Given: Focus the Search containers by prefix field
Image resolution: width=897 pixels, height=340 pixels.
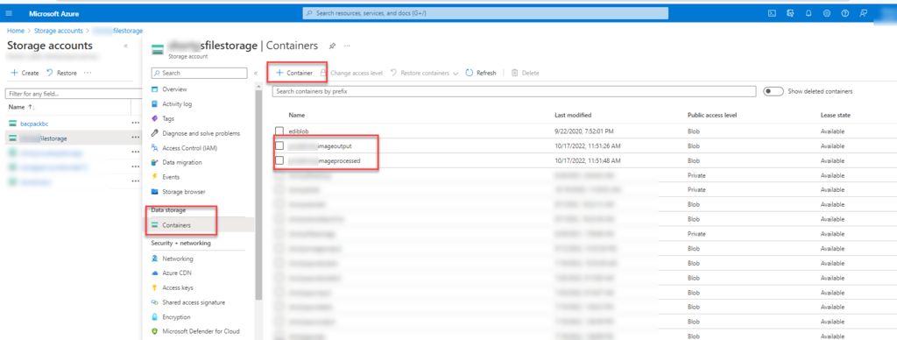Looking at the screenshot, I should [514, 92].
